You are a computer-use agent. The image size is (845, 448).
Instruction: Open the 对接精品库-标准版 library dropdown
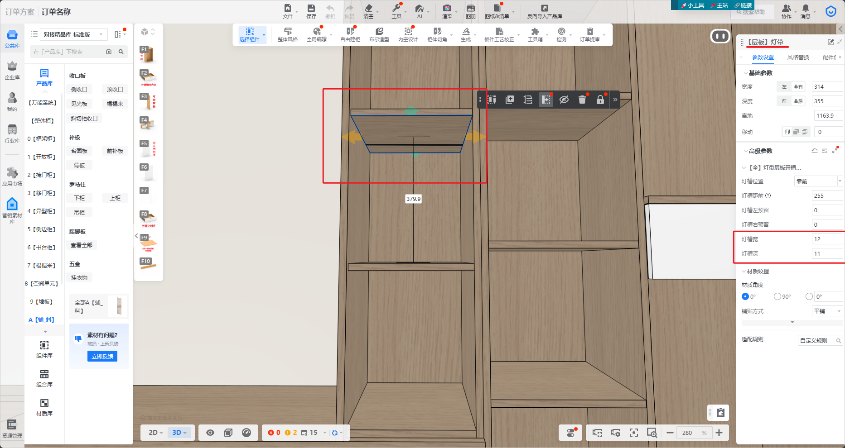click(x=74, y=34)
